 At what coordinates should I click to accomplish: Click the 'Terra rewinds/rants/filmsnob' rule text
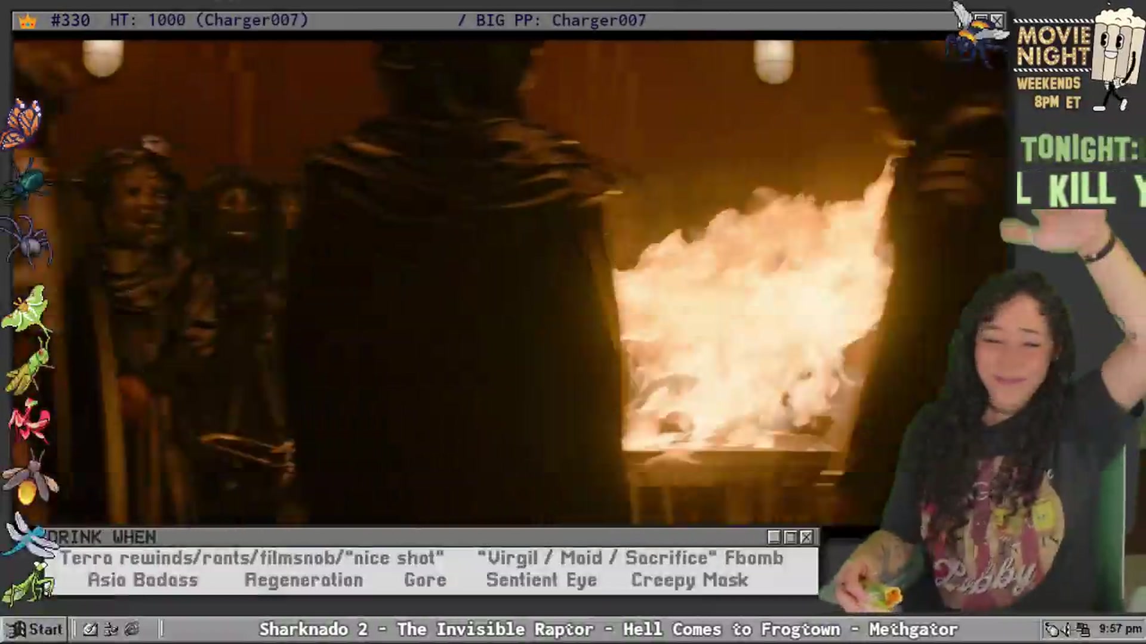252,558
